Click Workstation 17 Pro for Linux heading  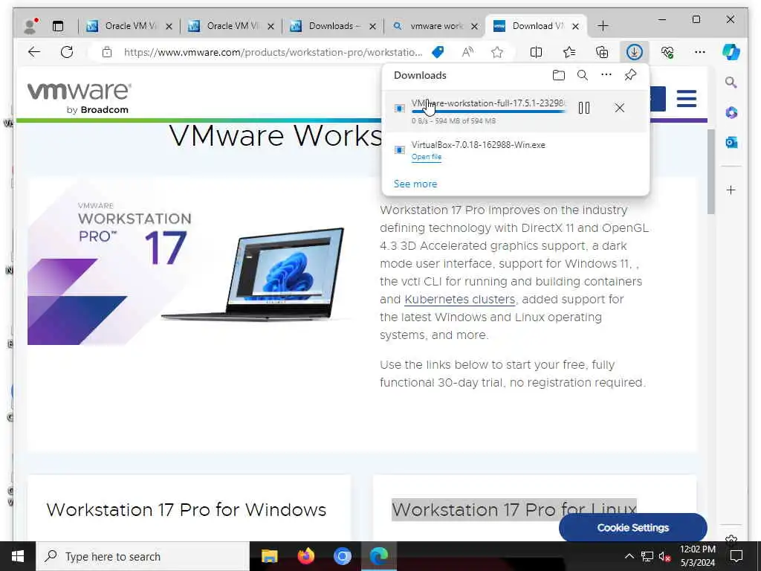click(514, 509)
